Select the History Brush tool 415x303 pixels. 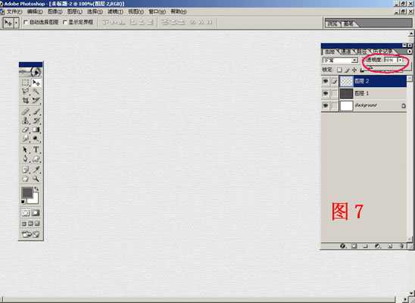[x=36, y=120]
